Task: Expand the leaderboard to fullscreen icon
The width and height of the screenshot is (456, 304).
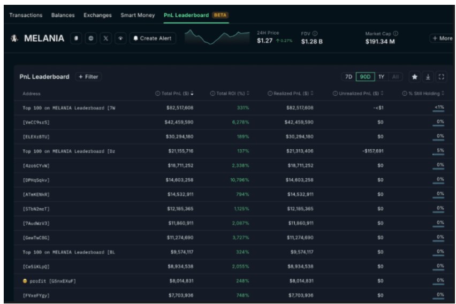Action: (x=441, y=77)
